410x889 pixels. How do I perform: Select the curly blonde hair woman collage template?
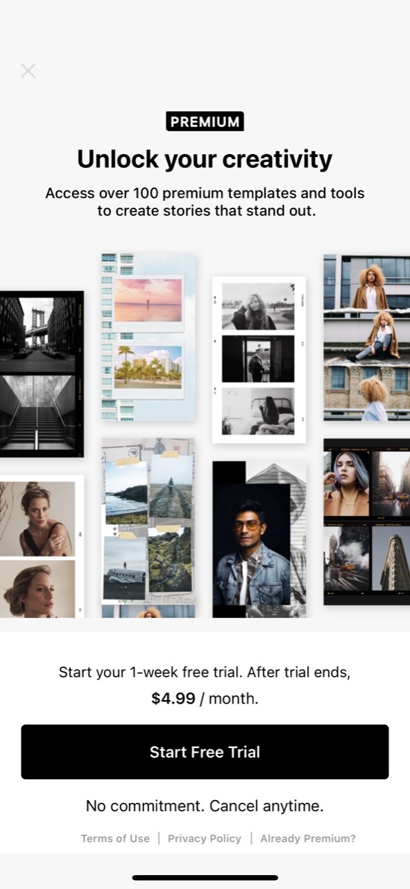pos(366,338)
